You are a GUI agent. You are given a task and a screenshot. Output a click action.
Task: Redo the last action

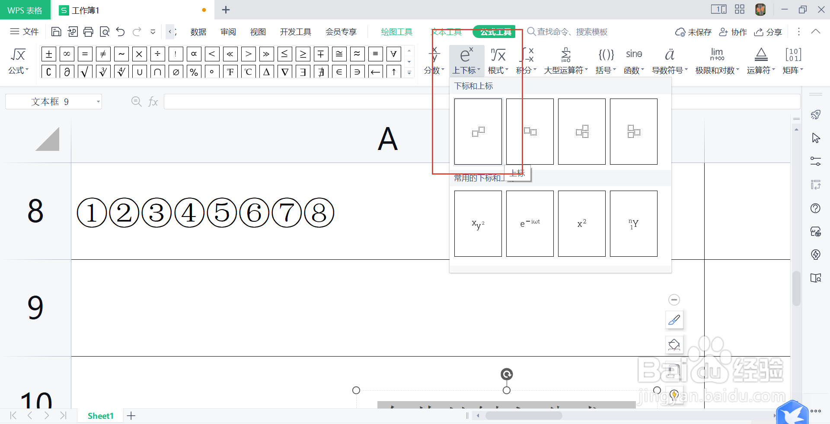[x=137, y=32]
